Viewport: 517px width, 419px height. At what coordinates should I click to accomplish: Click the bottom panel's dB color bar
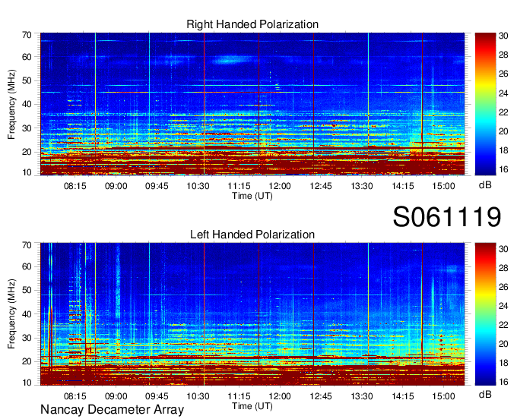[x=485, y=314]
